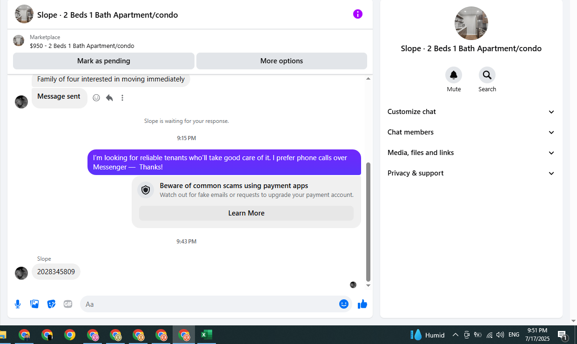Open the volume control in system tray

point(500,335)
